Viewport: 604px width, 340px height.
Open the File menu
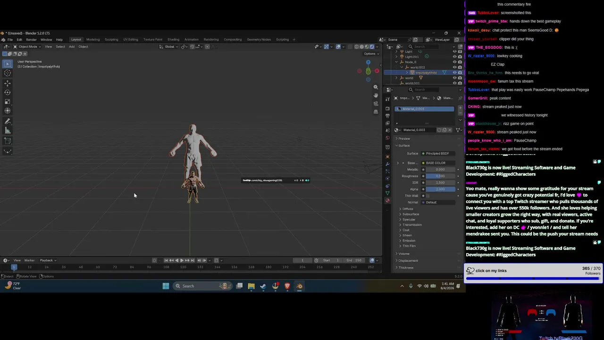(x=10, y=40)
